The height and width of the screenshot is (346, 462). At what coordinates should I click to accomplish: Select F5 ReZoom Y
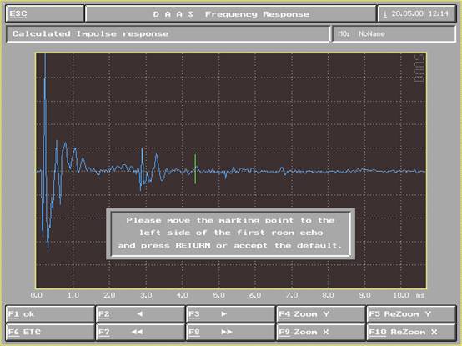click(411, 314)
